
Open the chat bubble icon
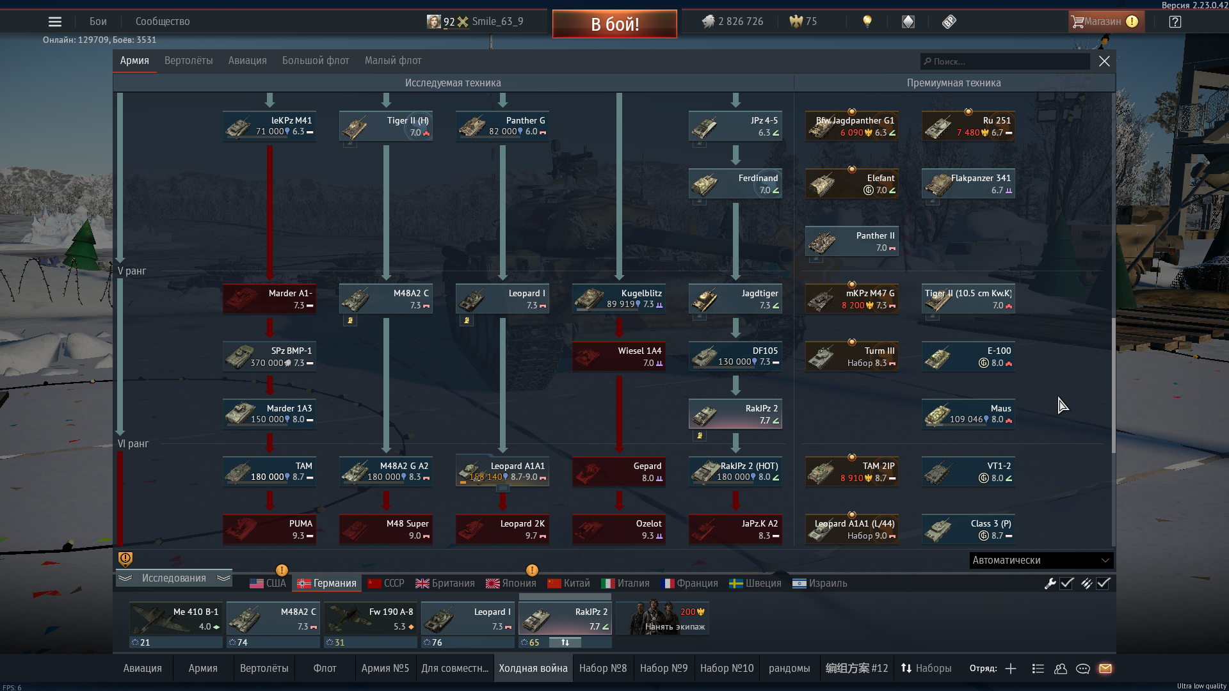pos(1083,669)
